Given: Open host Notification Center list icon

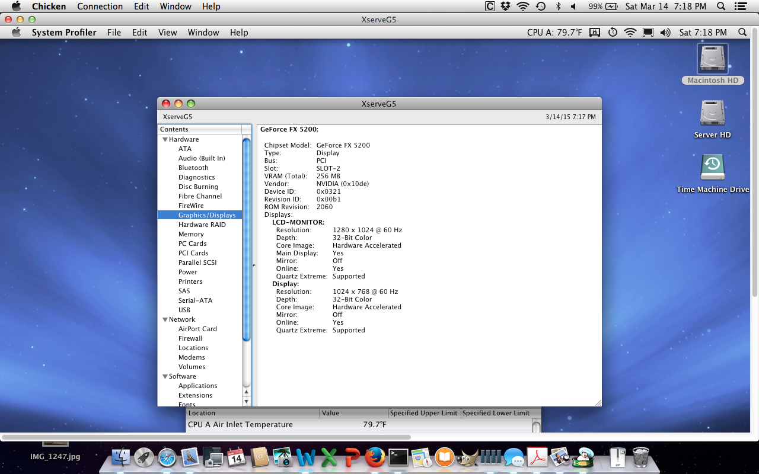Looking at the screenshot, I should (741, 7).
